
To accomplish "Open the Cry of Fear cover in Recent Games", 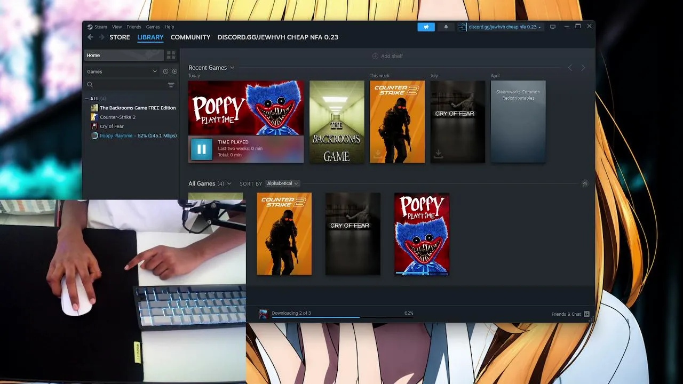I will (458, 122).
